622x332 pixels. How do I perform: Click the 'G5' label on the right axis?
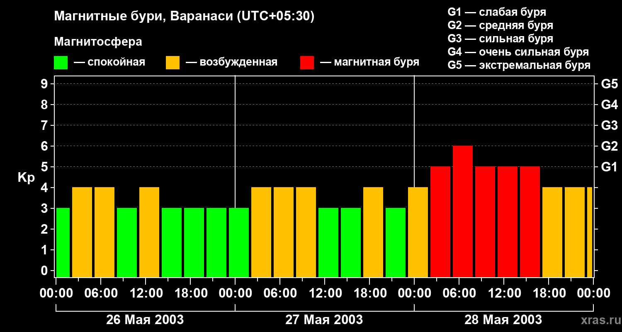pos(609,84)
